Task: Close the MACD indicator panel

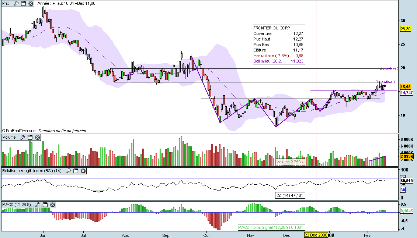Action: tap(53, 205)
